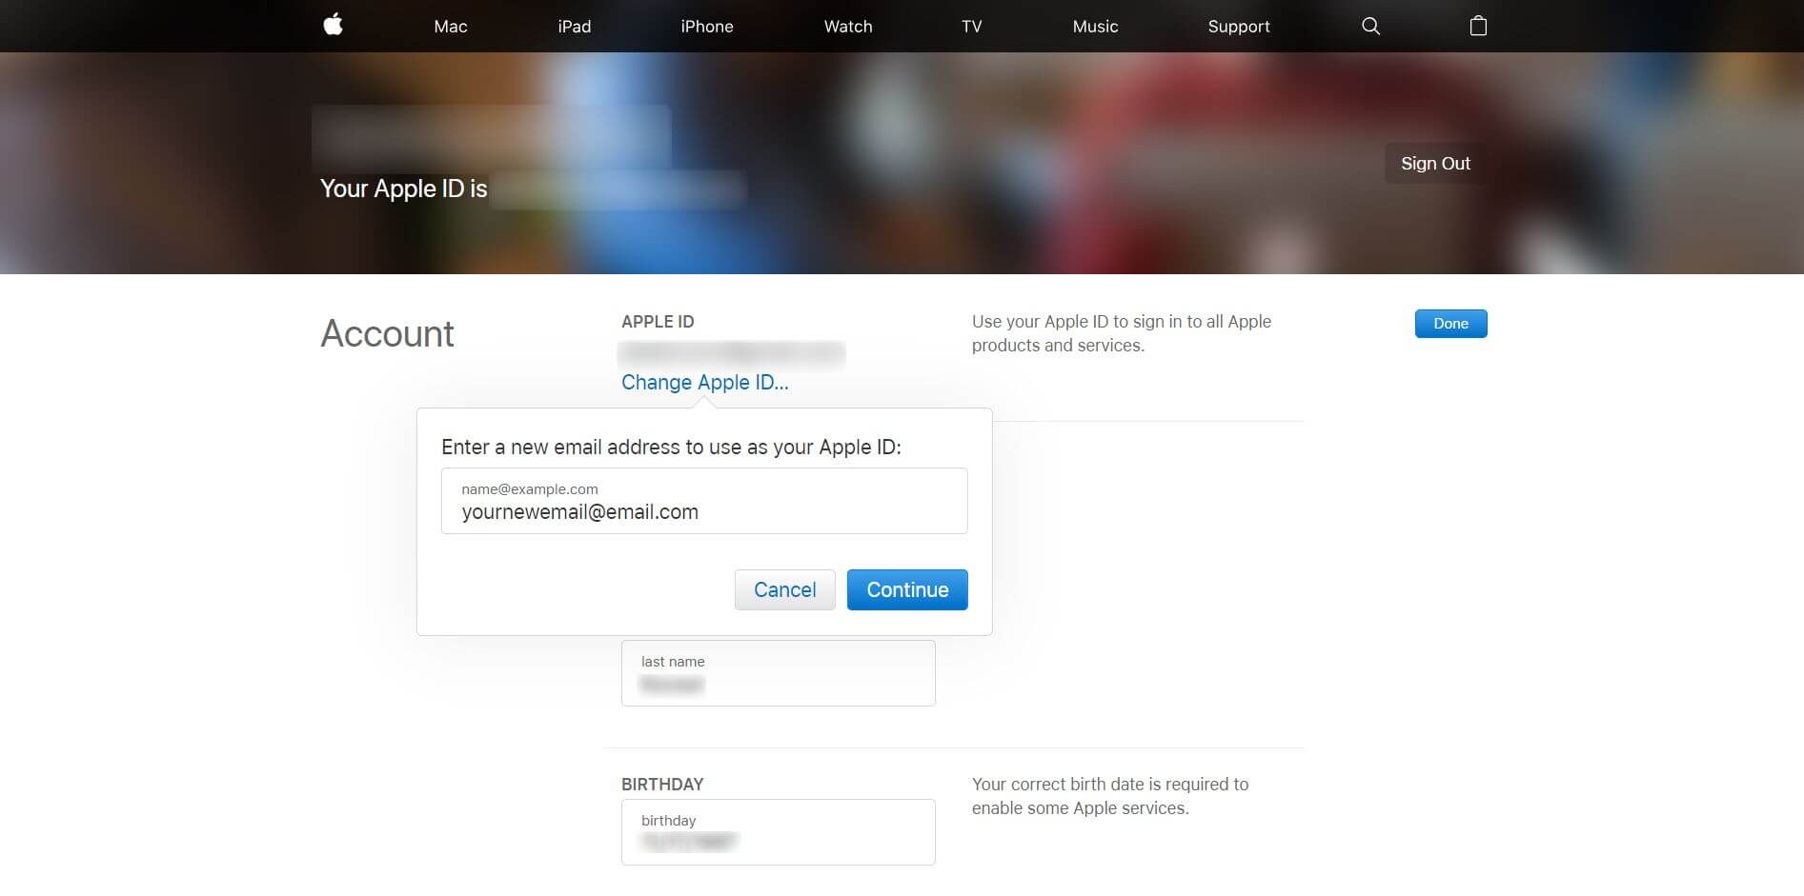Open the shopping bag icon
The height and width of the screenshot is (896, 1804).
click(x=1478, y=26)
